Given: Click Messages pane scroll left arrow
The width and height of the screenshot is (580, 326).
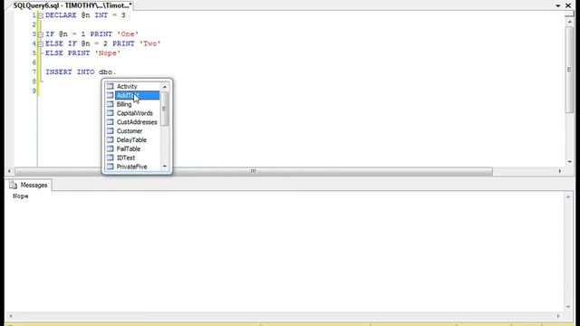Looking at the screenshot, I should point(10,316).
